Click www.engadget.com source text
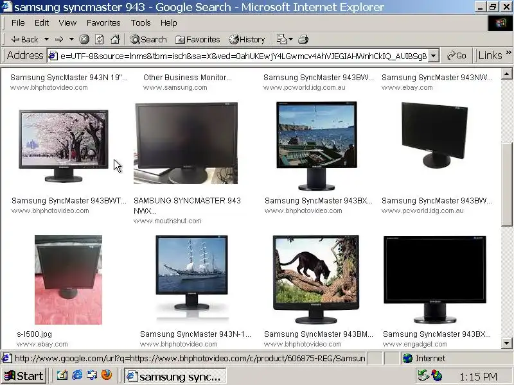Screen dimensions: 514x385 tap(415, 344)
